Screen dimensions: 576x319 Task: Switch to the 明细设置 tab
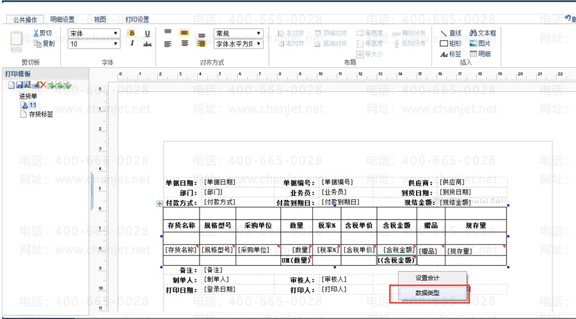(x=62, y=19)
